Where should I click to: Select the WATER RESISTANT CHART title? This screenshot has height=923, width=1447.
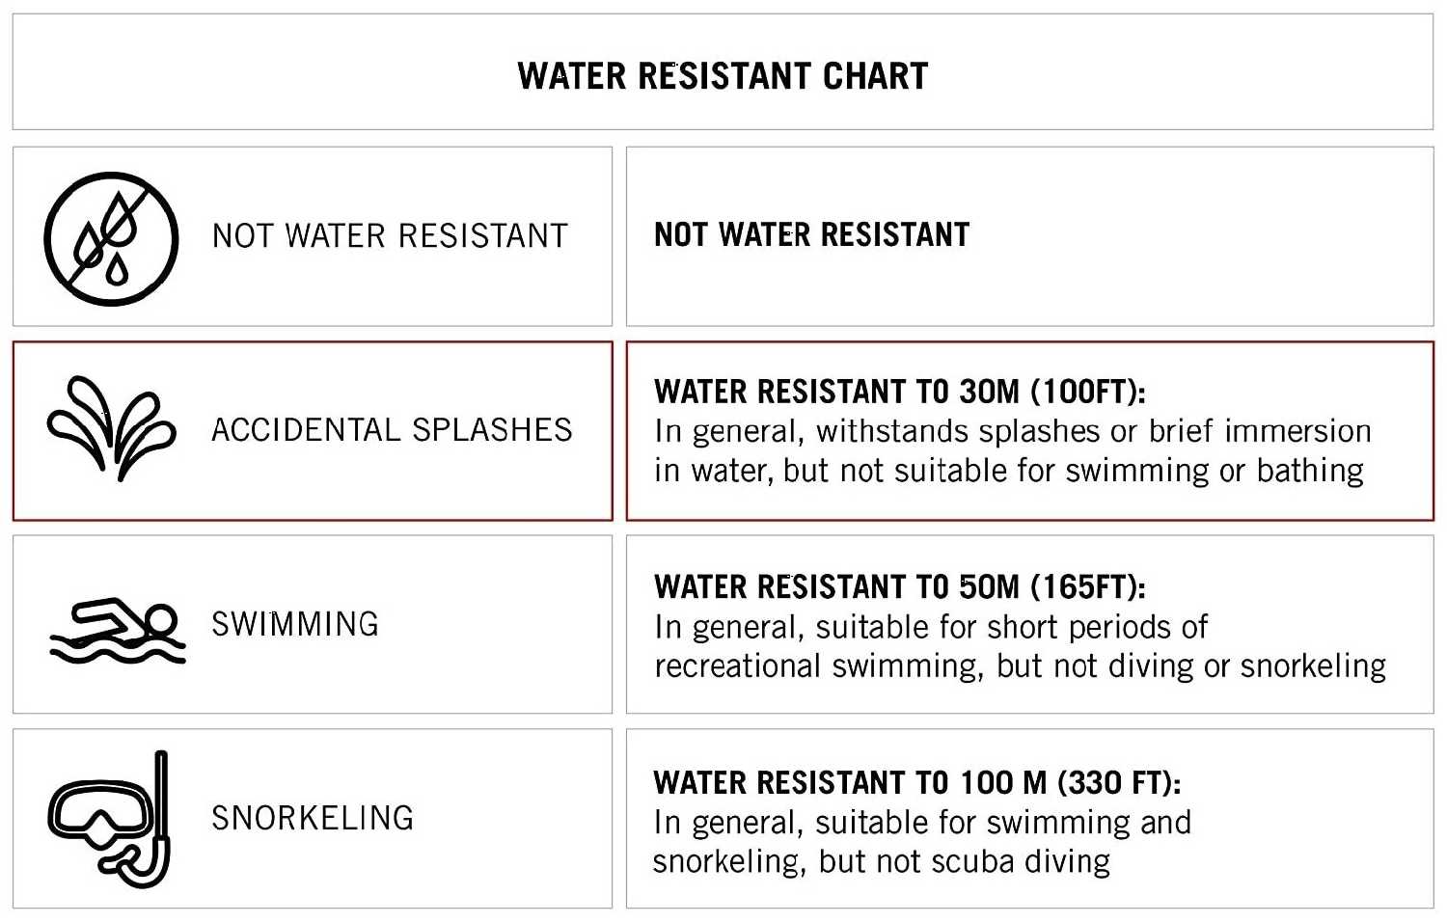point(723,75)
